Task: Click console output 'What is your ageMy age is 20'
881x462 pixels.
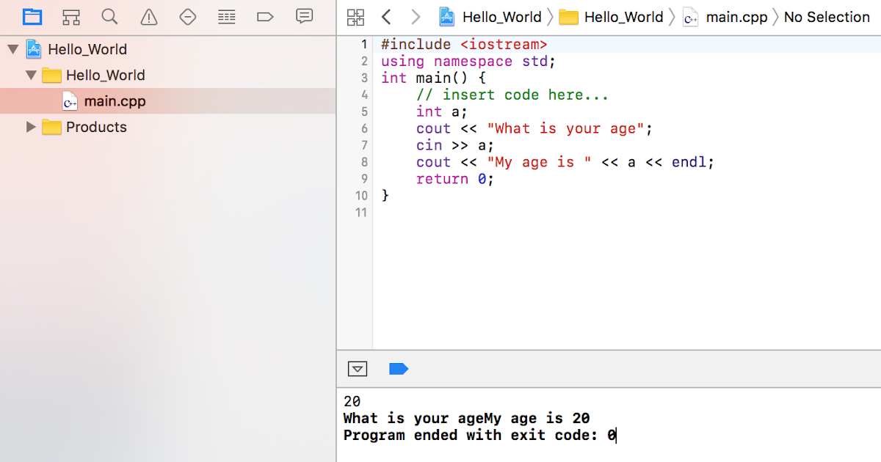Action: 466,419
